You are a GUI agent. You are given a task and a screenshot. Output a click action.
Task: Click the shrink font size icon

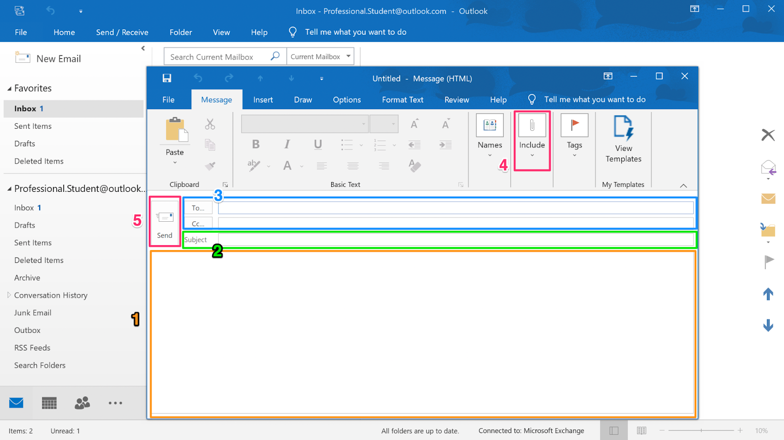click(x=445, y=124)
